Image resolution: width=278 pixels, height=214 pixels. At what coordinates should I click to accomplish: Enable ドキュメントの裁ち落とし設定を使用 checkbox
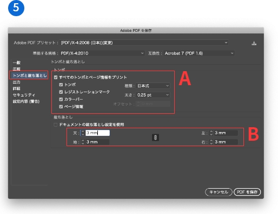tap(56, 125)
